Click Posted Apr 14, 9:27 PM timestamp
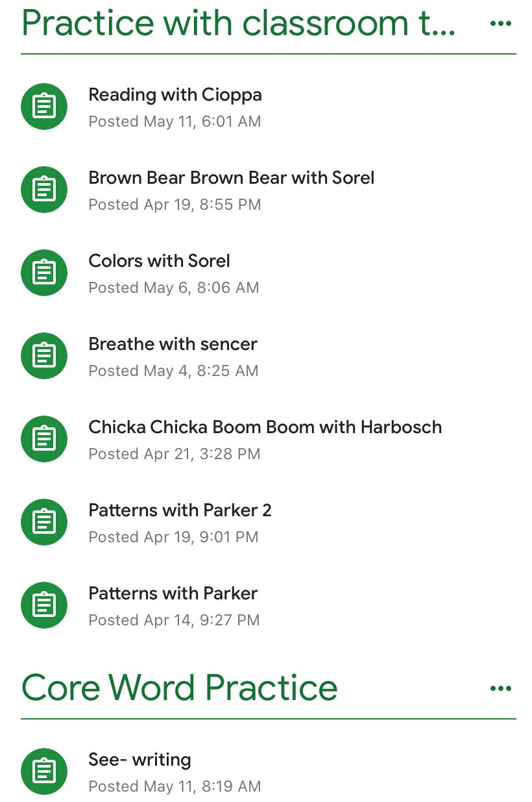The width and height of the screenshot is (532, 802). [x=174, y=620]
